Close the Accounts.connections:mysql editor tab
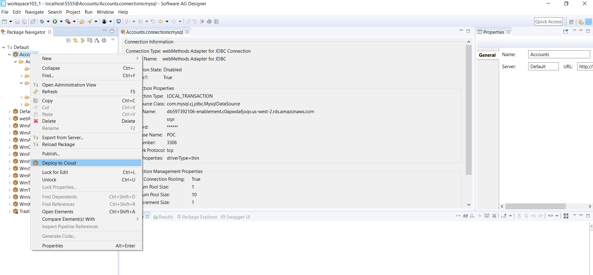Viewport: 593px width, 275px height. coord(187,32)
